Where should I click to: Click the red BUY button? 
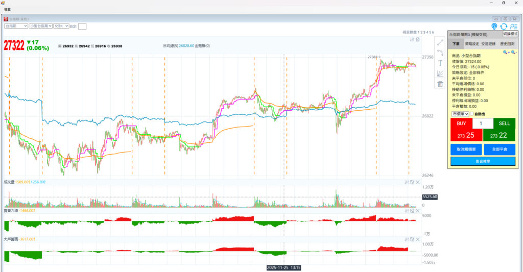pyautogui.click(x=461, y=130)
